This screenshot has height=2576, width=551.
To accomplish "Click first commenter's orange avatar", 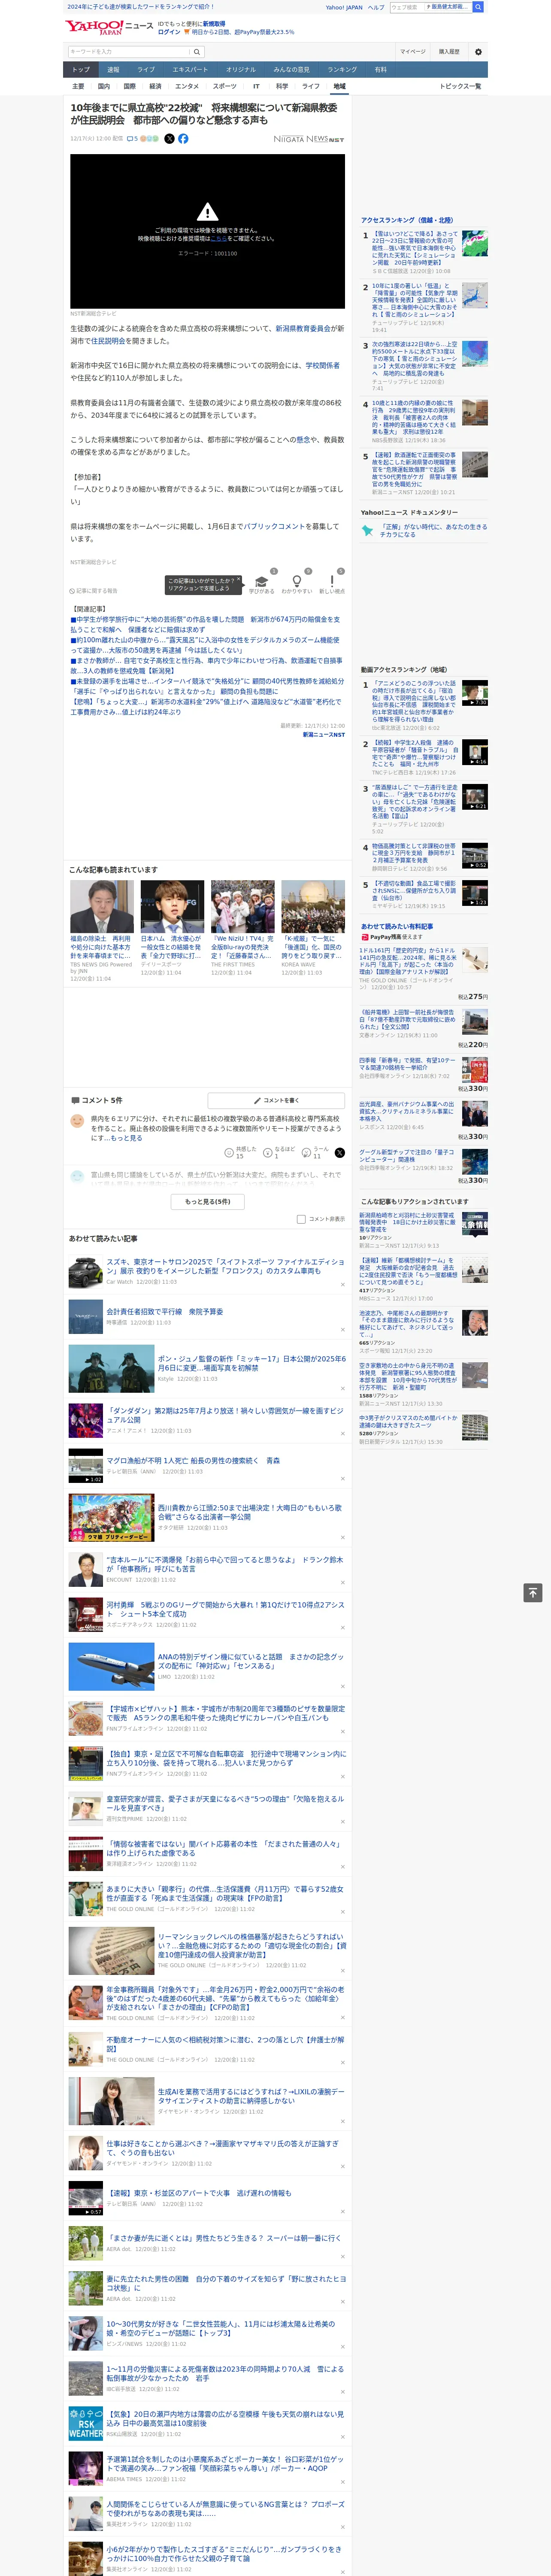I will (77, 1121).
